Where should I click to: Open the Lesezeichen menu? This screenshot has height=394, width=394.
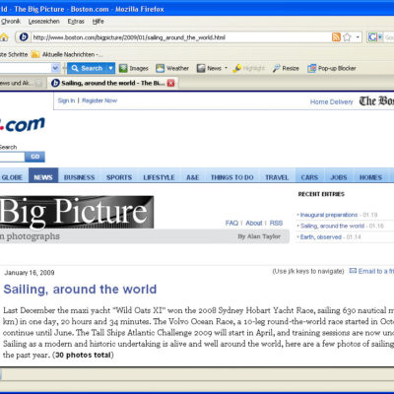(44, 22)
